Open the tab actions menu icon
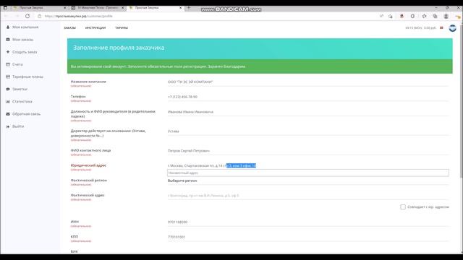 coord(5,8)
